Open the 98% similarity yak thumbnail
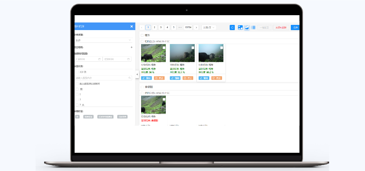 pos(153,53)
